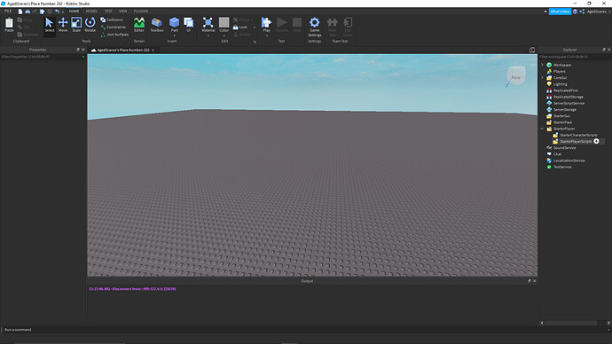This screenshot has width=612, height=344.
Task: Open the Material picker
Action: pyautogui.click(x=208, y=25)
